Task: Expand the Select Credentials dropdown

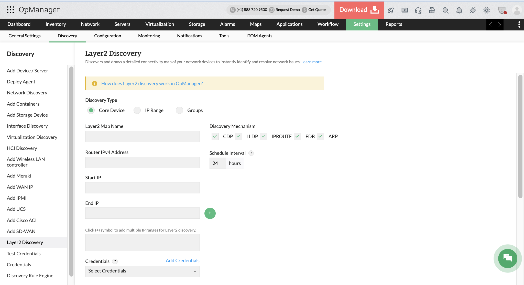Action: [x=195, y=271]
